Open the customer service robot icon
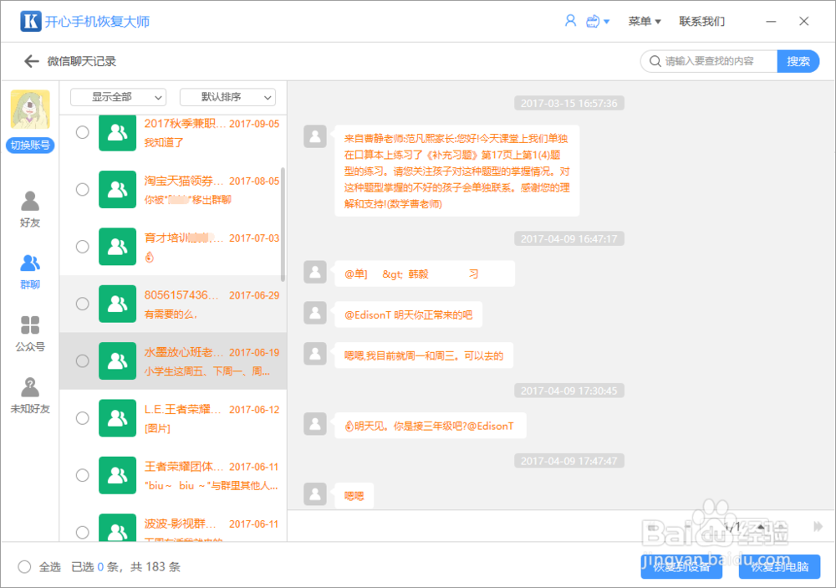836x588 pixels. [593, 22]
